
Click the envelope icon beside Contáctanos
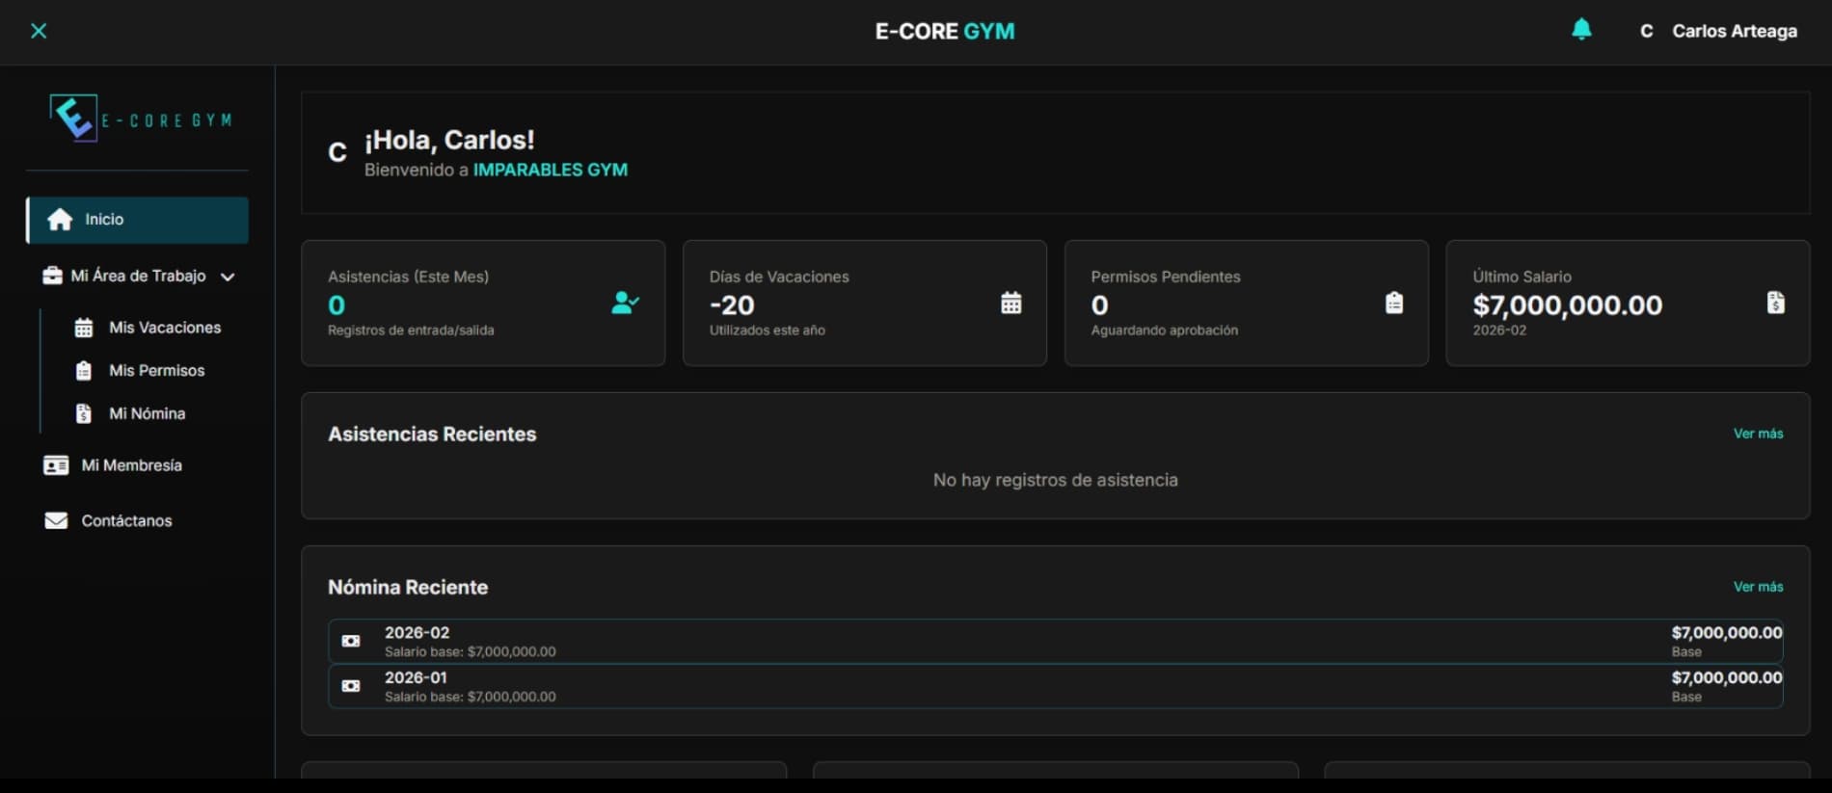pos(56,520)
